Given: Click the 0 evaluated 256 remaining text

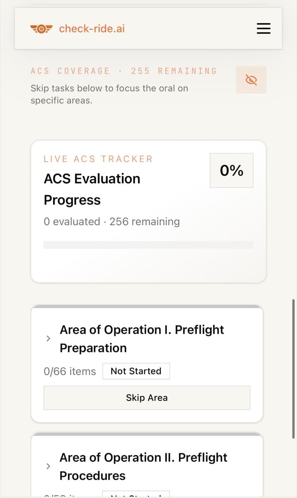Looking at the screenshot, I should pos(112,222).
